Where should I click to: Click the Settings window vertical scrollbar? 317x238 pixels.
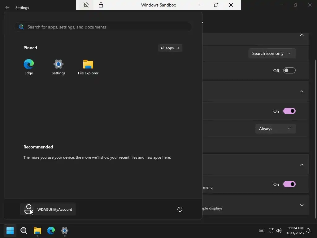[315, 139]
